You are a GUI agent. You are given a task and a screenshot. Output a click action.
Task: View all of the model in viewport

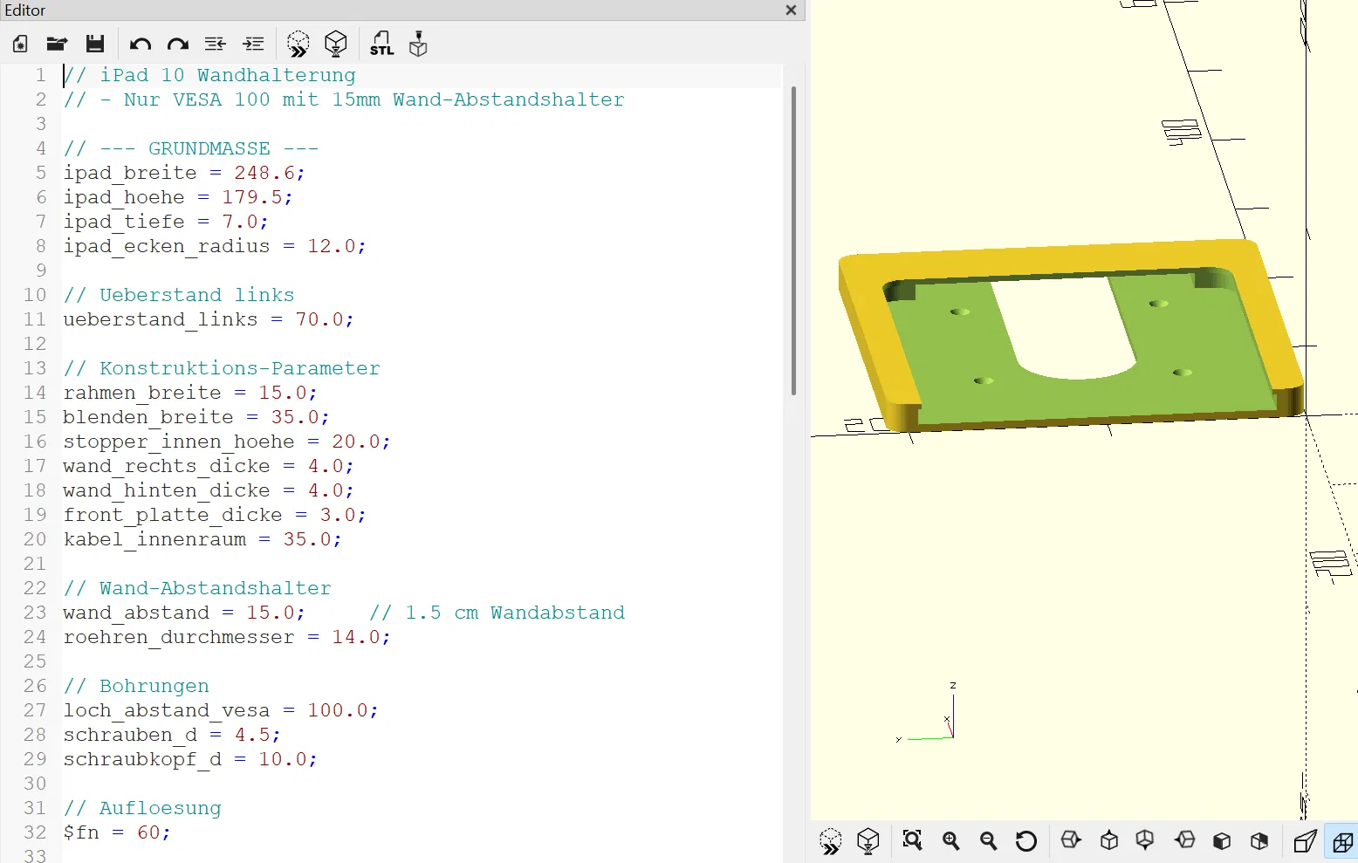[x=913, y=840]
